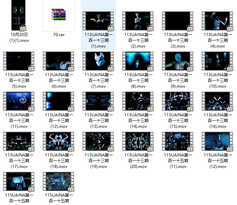The height and width of the screenshot is (205, 237).
Task: Click the label ending (3).mov
Action: tap(178, 40)
